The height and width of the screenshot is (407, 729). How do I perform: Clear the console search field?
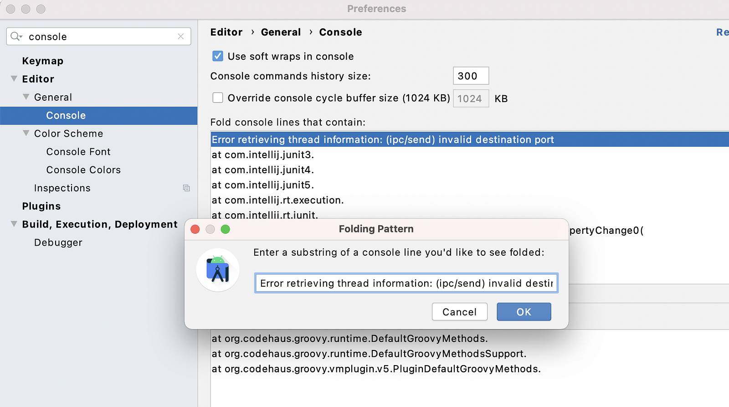[x=181, y=36]
